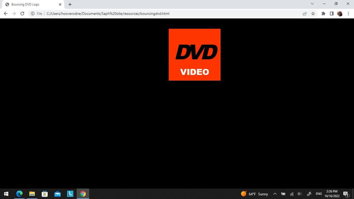This screenshot has width=354, height=199.
Task: Open the clock showing 2:26 PM
Action: [x=332, y=194]
